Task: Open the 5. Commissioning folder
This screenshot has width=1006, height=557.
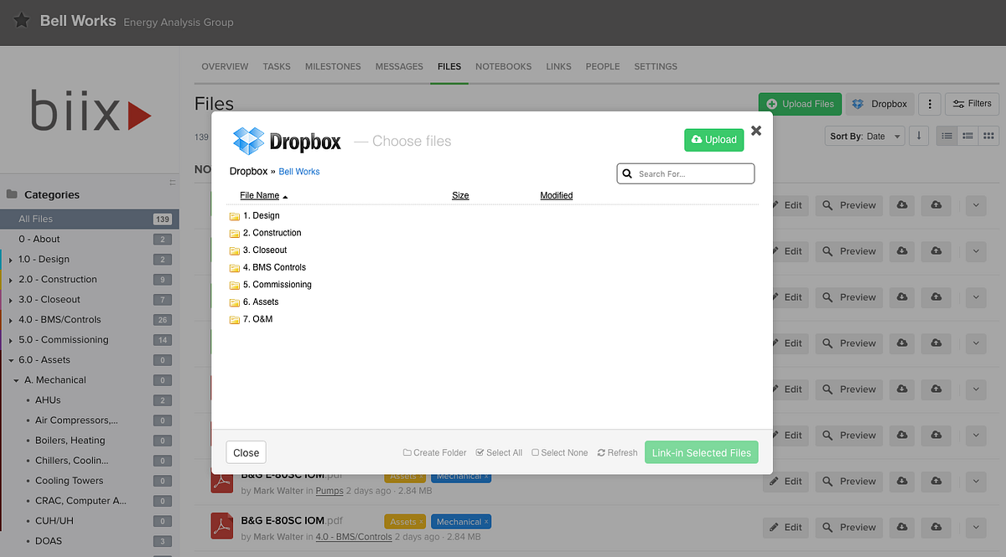Action: pos(277,285)
